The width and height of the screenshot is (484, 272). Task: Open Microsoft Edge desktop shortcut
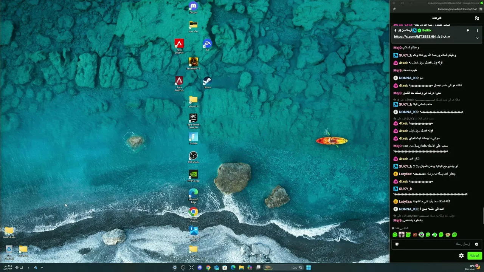click(x=193, y=196)
